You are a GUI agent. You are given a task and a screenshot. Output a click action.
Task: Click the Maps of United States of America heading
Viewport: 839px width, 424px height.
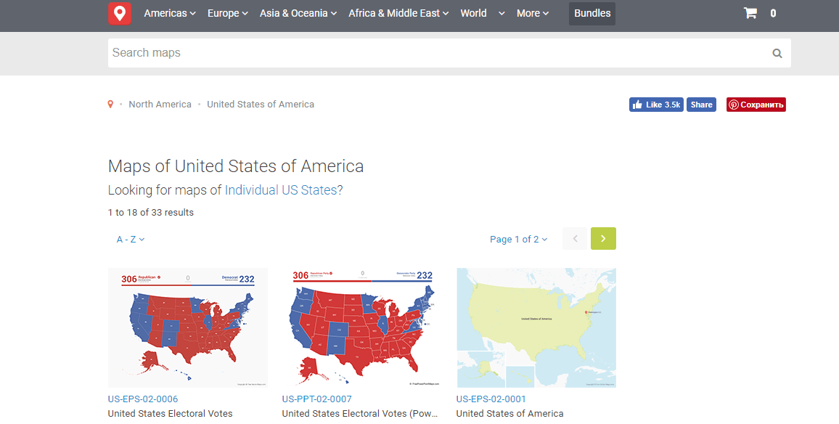pyautogui.click(x=236, y=166)
